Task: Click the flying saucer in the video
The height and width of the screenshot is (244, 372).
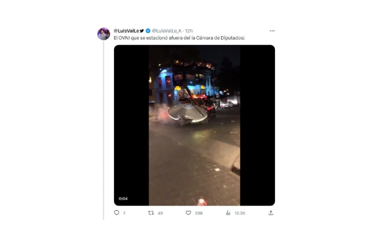Action: click(188, 114)
